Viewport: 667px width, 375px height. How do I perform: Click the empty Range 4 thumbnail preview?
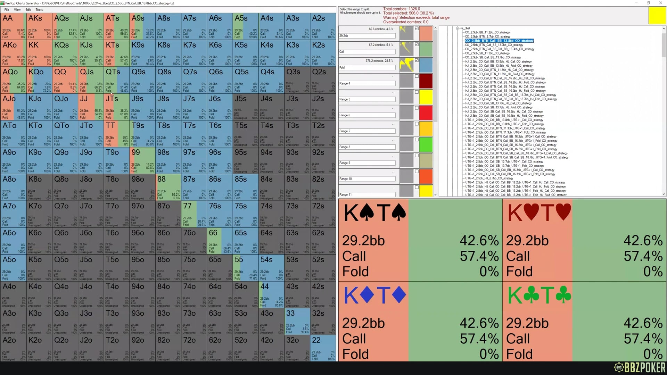[x=406, y=81]
